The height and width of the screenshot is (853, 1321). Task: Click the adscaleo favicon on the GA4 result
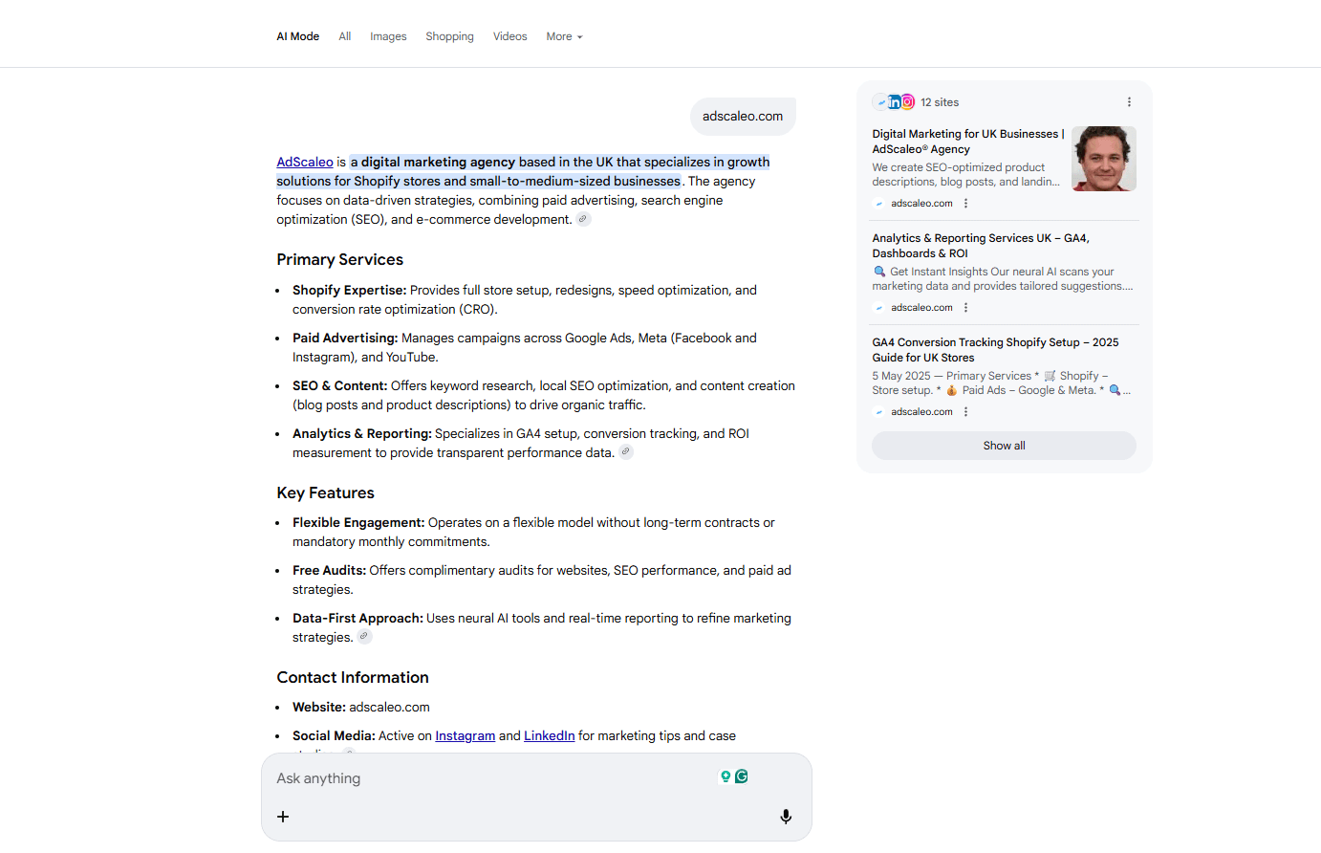pyautogui.click(x=878, y=411)
